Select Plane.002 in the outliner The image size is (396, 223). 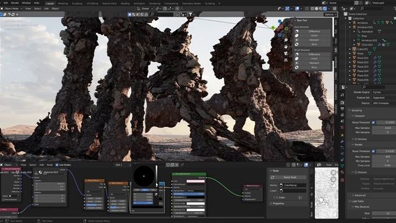[x=363, y=62]
